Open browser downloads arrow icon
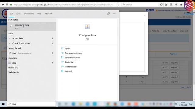Screen dimensions: 195x109 click(x=176, y=5)
